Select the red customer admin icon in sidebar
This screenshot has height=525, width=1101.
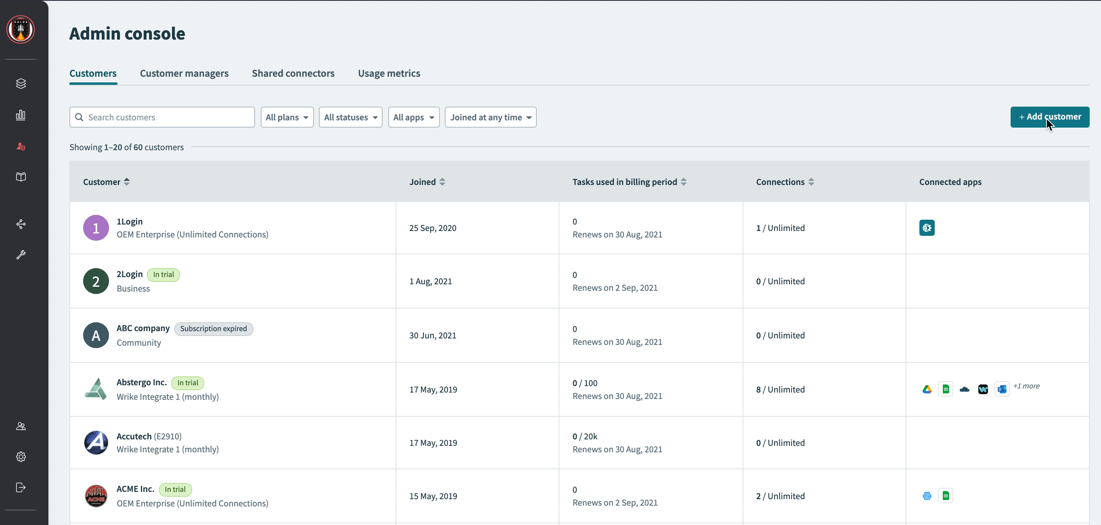click(21, 146)
